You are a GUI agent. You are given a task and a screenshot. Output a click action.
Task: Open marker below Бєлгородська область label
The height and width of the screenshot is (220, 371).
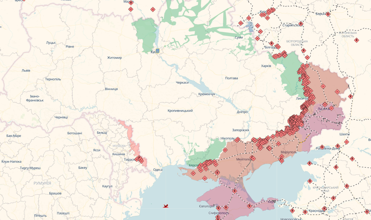(x=304, y=51)
